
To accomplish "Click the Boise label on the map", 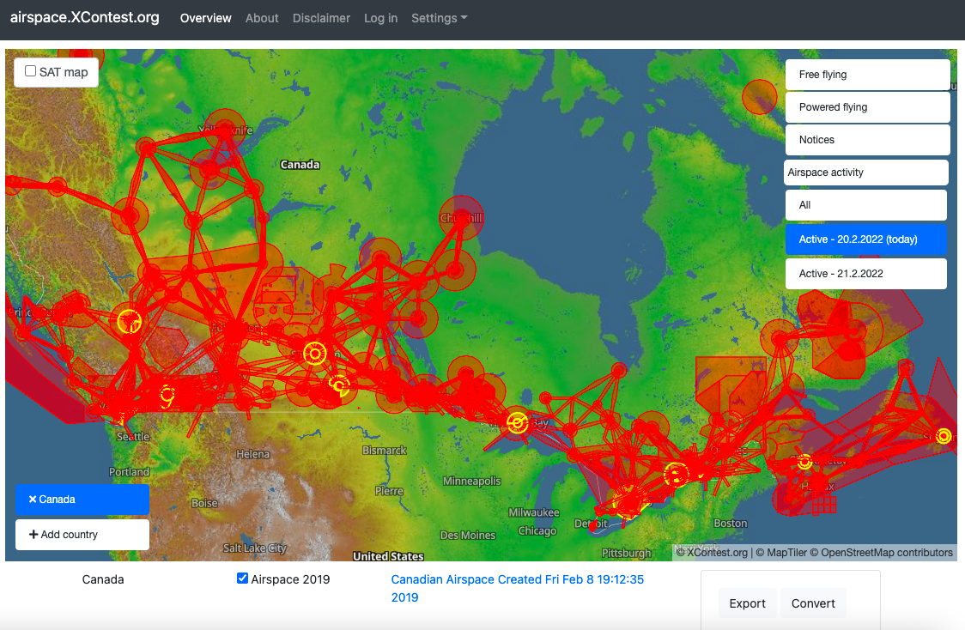I will (x=204, y=503).
